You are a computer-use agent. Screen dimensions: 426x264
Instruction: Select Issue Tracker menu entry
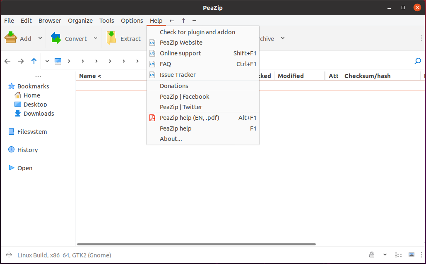pyautogui.click(x=203, y=75)
